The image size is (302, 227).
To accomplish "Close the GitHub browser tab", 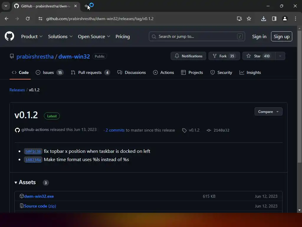I will click(x=75, y=6).
